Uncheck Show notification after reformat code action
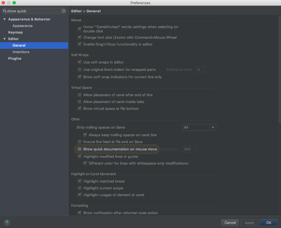The width and height of the screenshot is (281, 228). (x=79, y=213)
